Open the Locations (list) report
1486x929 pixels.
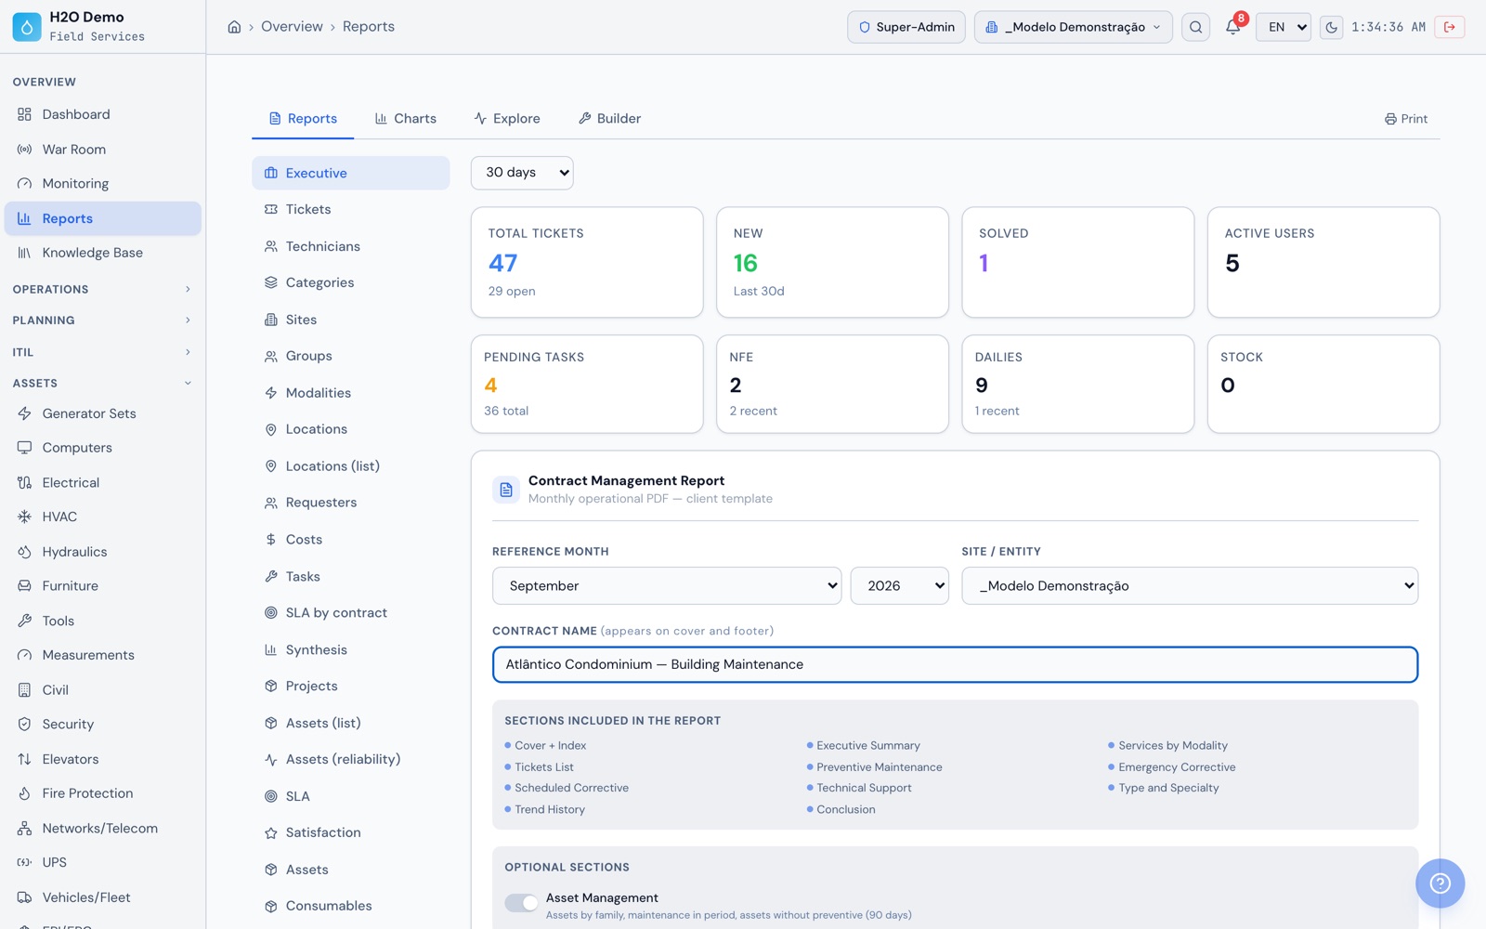click(x=351, y=466)
